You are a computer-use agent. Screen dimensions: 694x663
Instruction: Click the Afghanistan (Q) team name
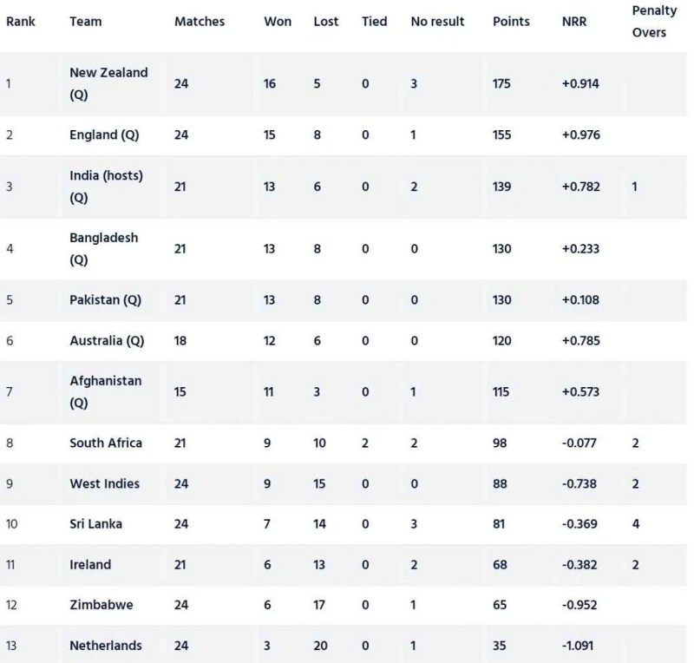click(105, 392)
